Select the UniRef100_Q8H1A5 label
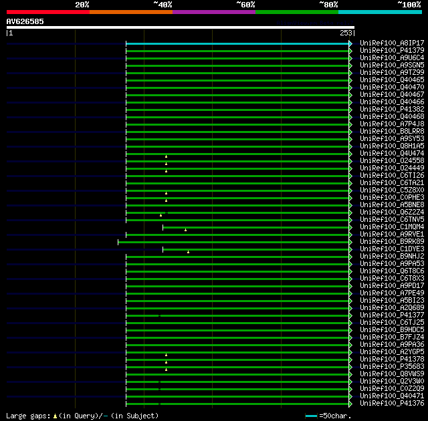This screenshot has width=428, height=421. coord(392,146)
